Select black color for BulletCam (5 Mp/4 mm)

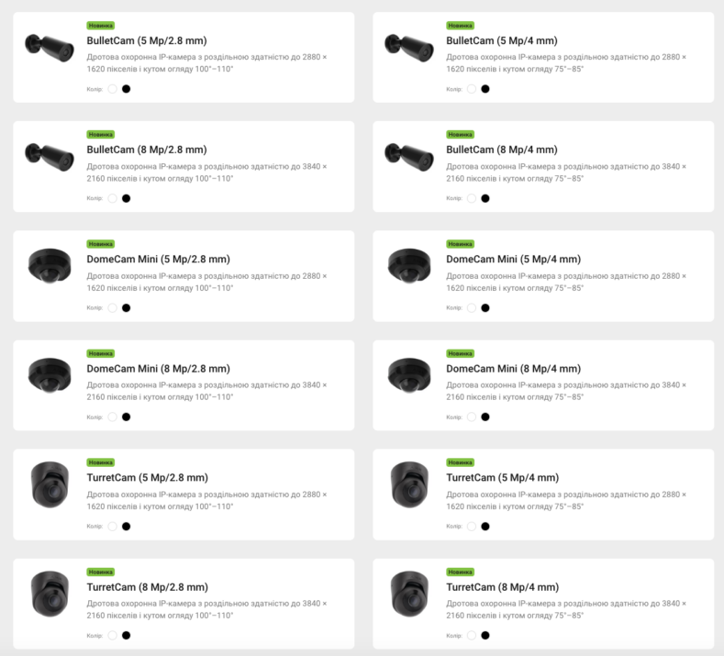(485, 89)
